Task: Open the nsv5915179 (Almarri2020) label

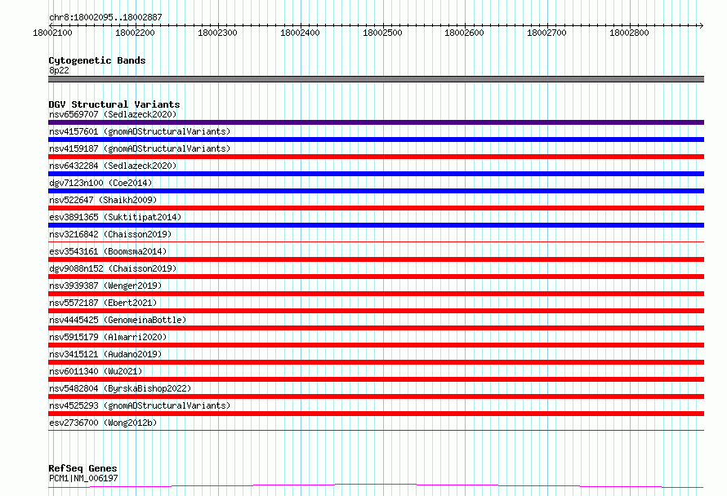Action: (108, 337)
